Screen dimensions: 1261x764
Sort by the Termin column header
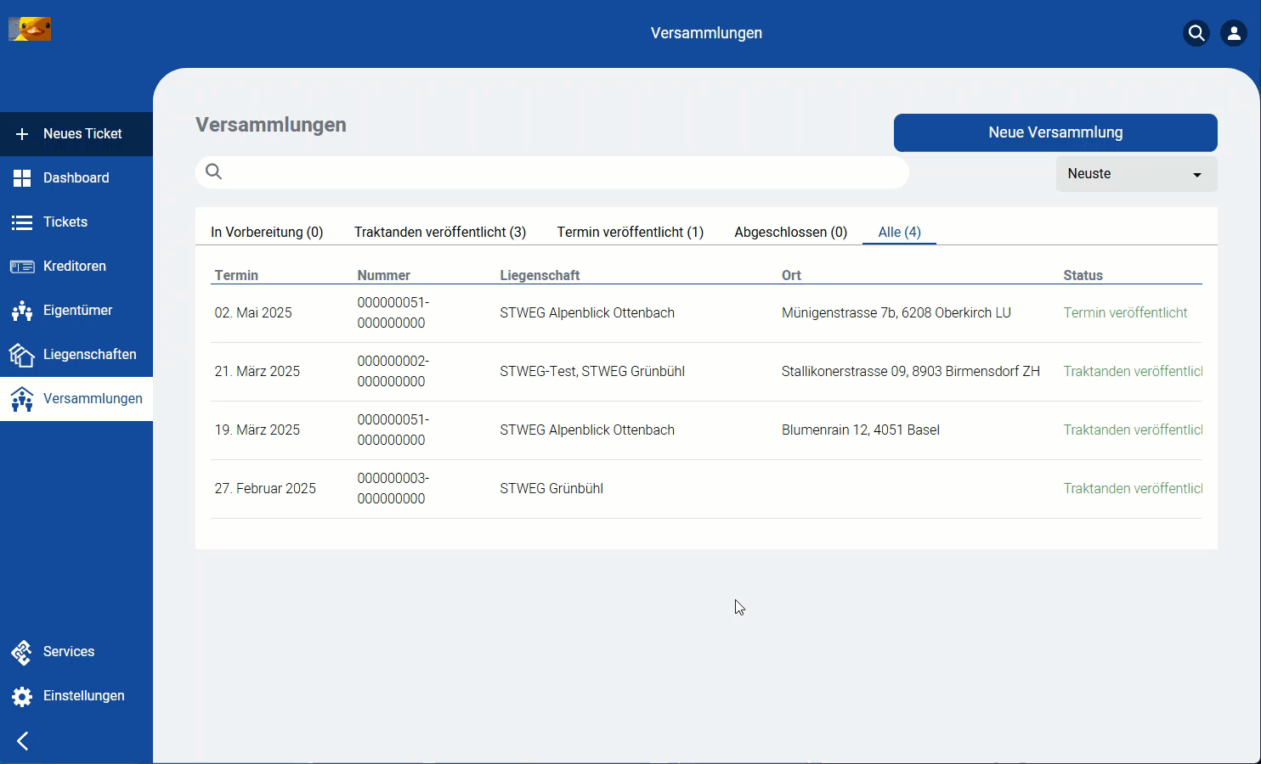pyautogui.click(x=236, y=275)
